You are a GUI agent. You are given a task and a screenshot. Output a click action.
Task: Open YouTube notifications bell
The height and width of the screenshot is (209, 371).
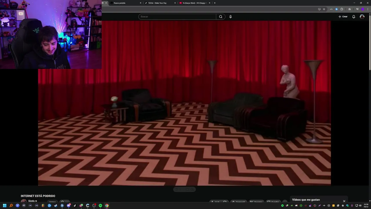pos(354,17)
